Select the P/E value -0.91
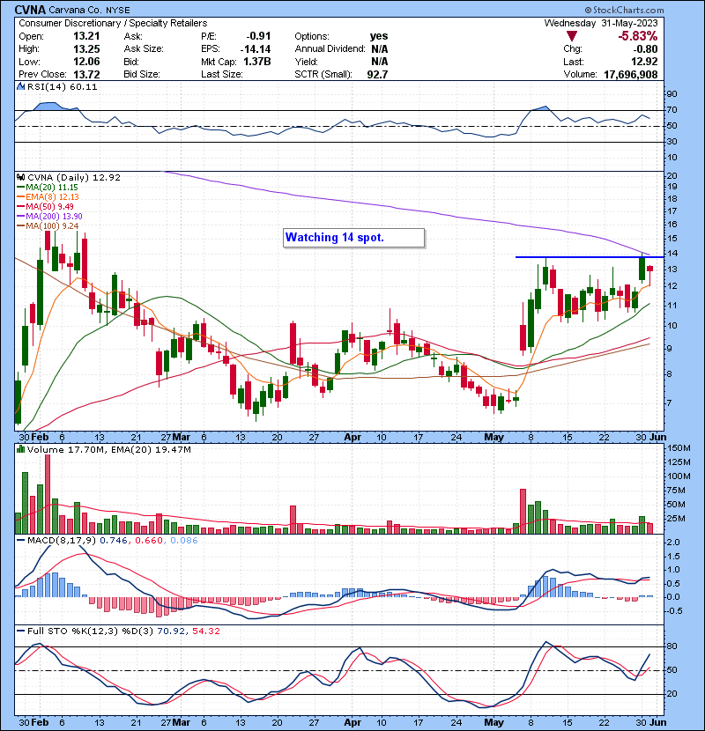Image resolution: width=705 pixels, height=731 pixels. click(x=258, y=36)
